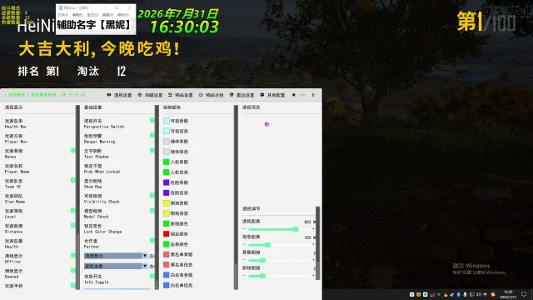This screenshot has width=533, height=300.
Task: Toggle the Player Box switch
Action: [72, 136]
